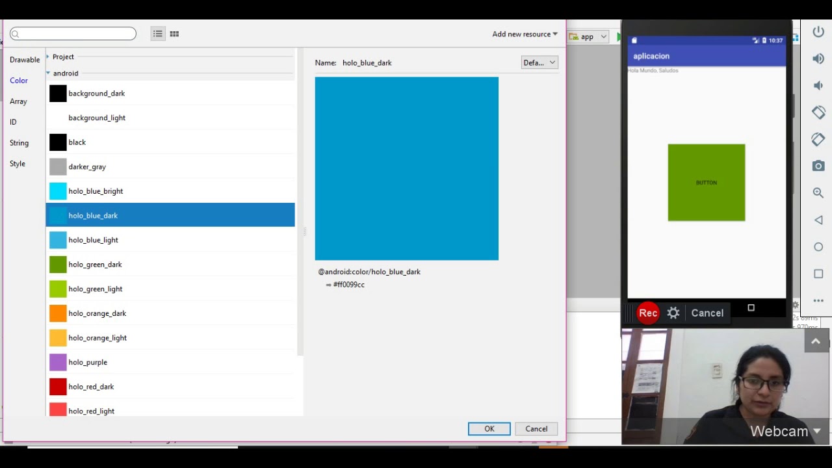Rotate emulator right icon
The height and width of the screenshot is (468, 832).
click(818, 139)
